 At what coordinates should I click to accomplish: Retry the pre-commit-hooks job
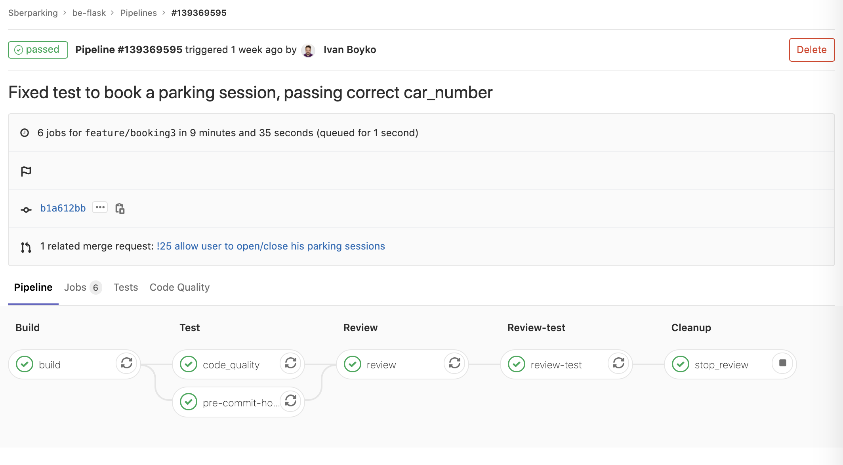point(291,401)
